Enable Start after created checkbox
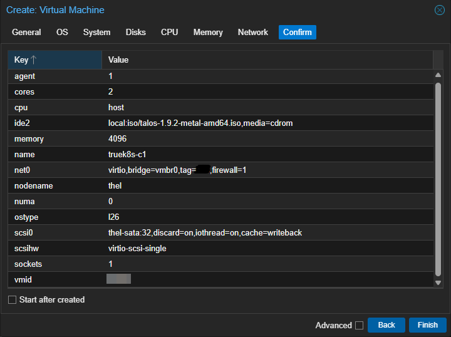 [13, 300]
